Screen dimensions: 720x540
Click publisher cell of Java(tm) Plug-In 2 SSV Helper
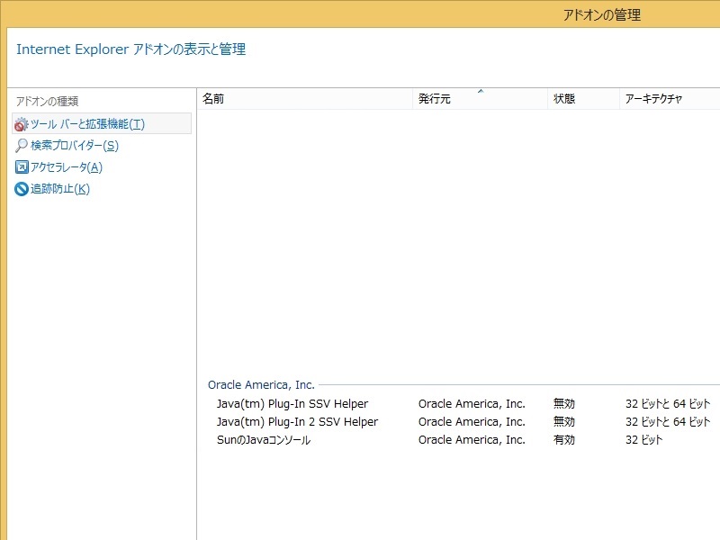472,421
